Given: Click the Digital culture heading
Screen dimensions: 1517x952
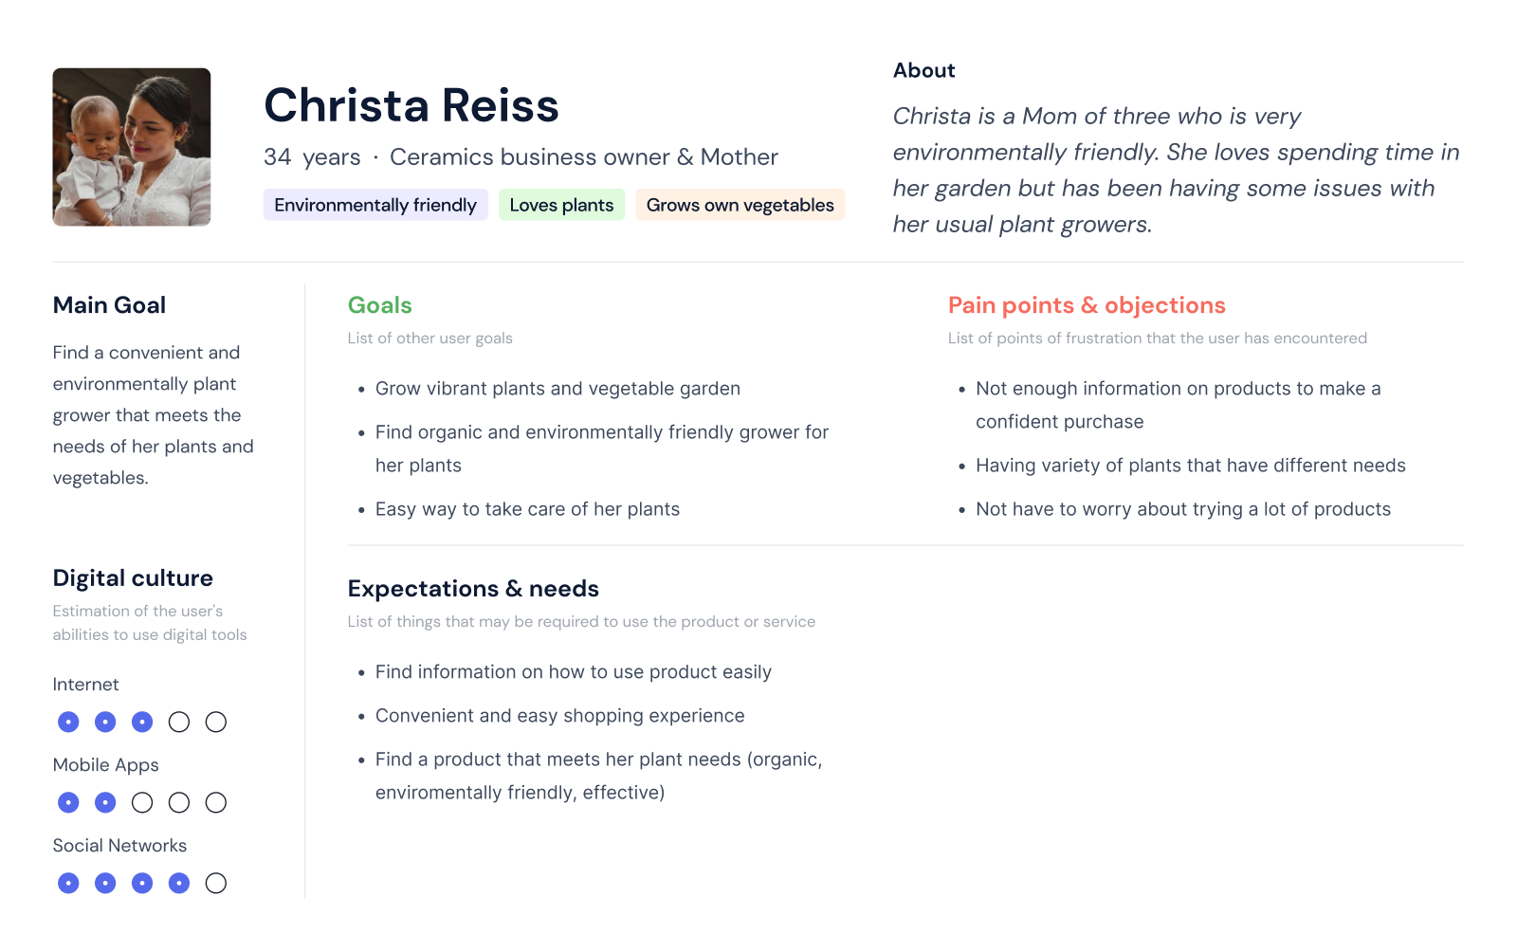Looking at the screenshot, I should (x=133, y=578).
